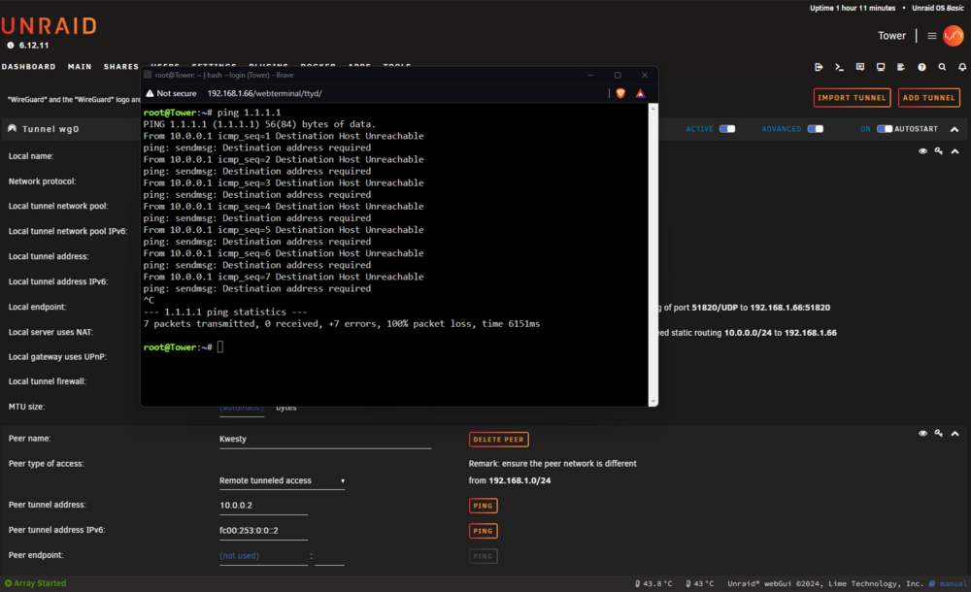Click the 43.8 °C temperature reading in footer
The width and height of the screenshot is (971, 592).
click(x=653, y=583)
